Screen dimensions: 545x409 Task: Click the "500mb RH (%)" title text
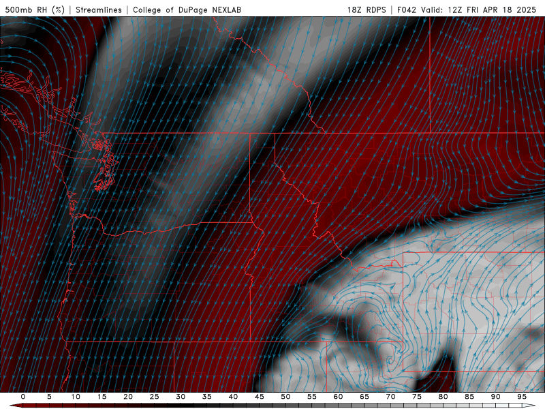[35, 10]
